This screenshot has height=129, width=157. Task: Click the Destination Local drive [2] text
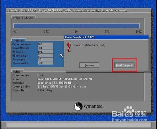tap(54, 83)
